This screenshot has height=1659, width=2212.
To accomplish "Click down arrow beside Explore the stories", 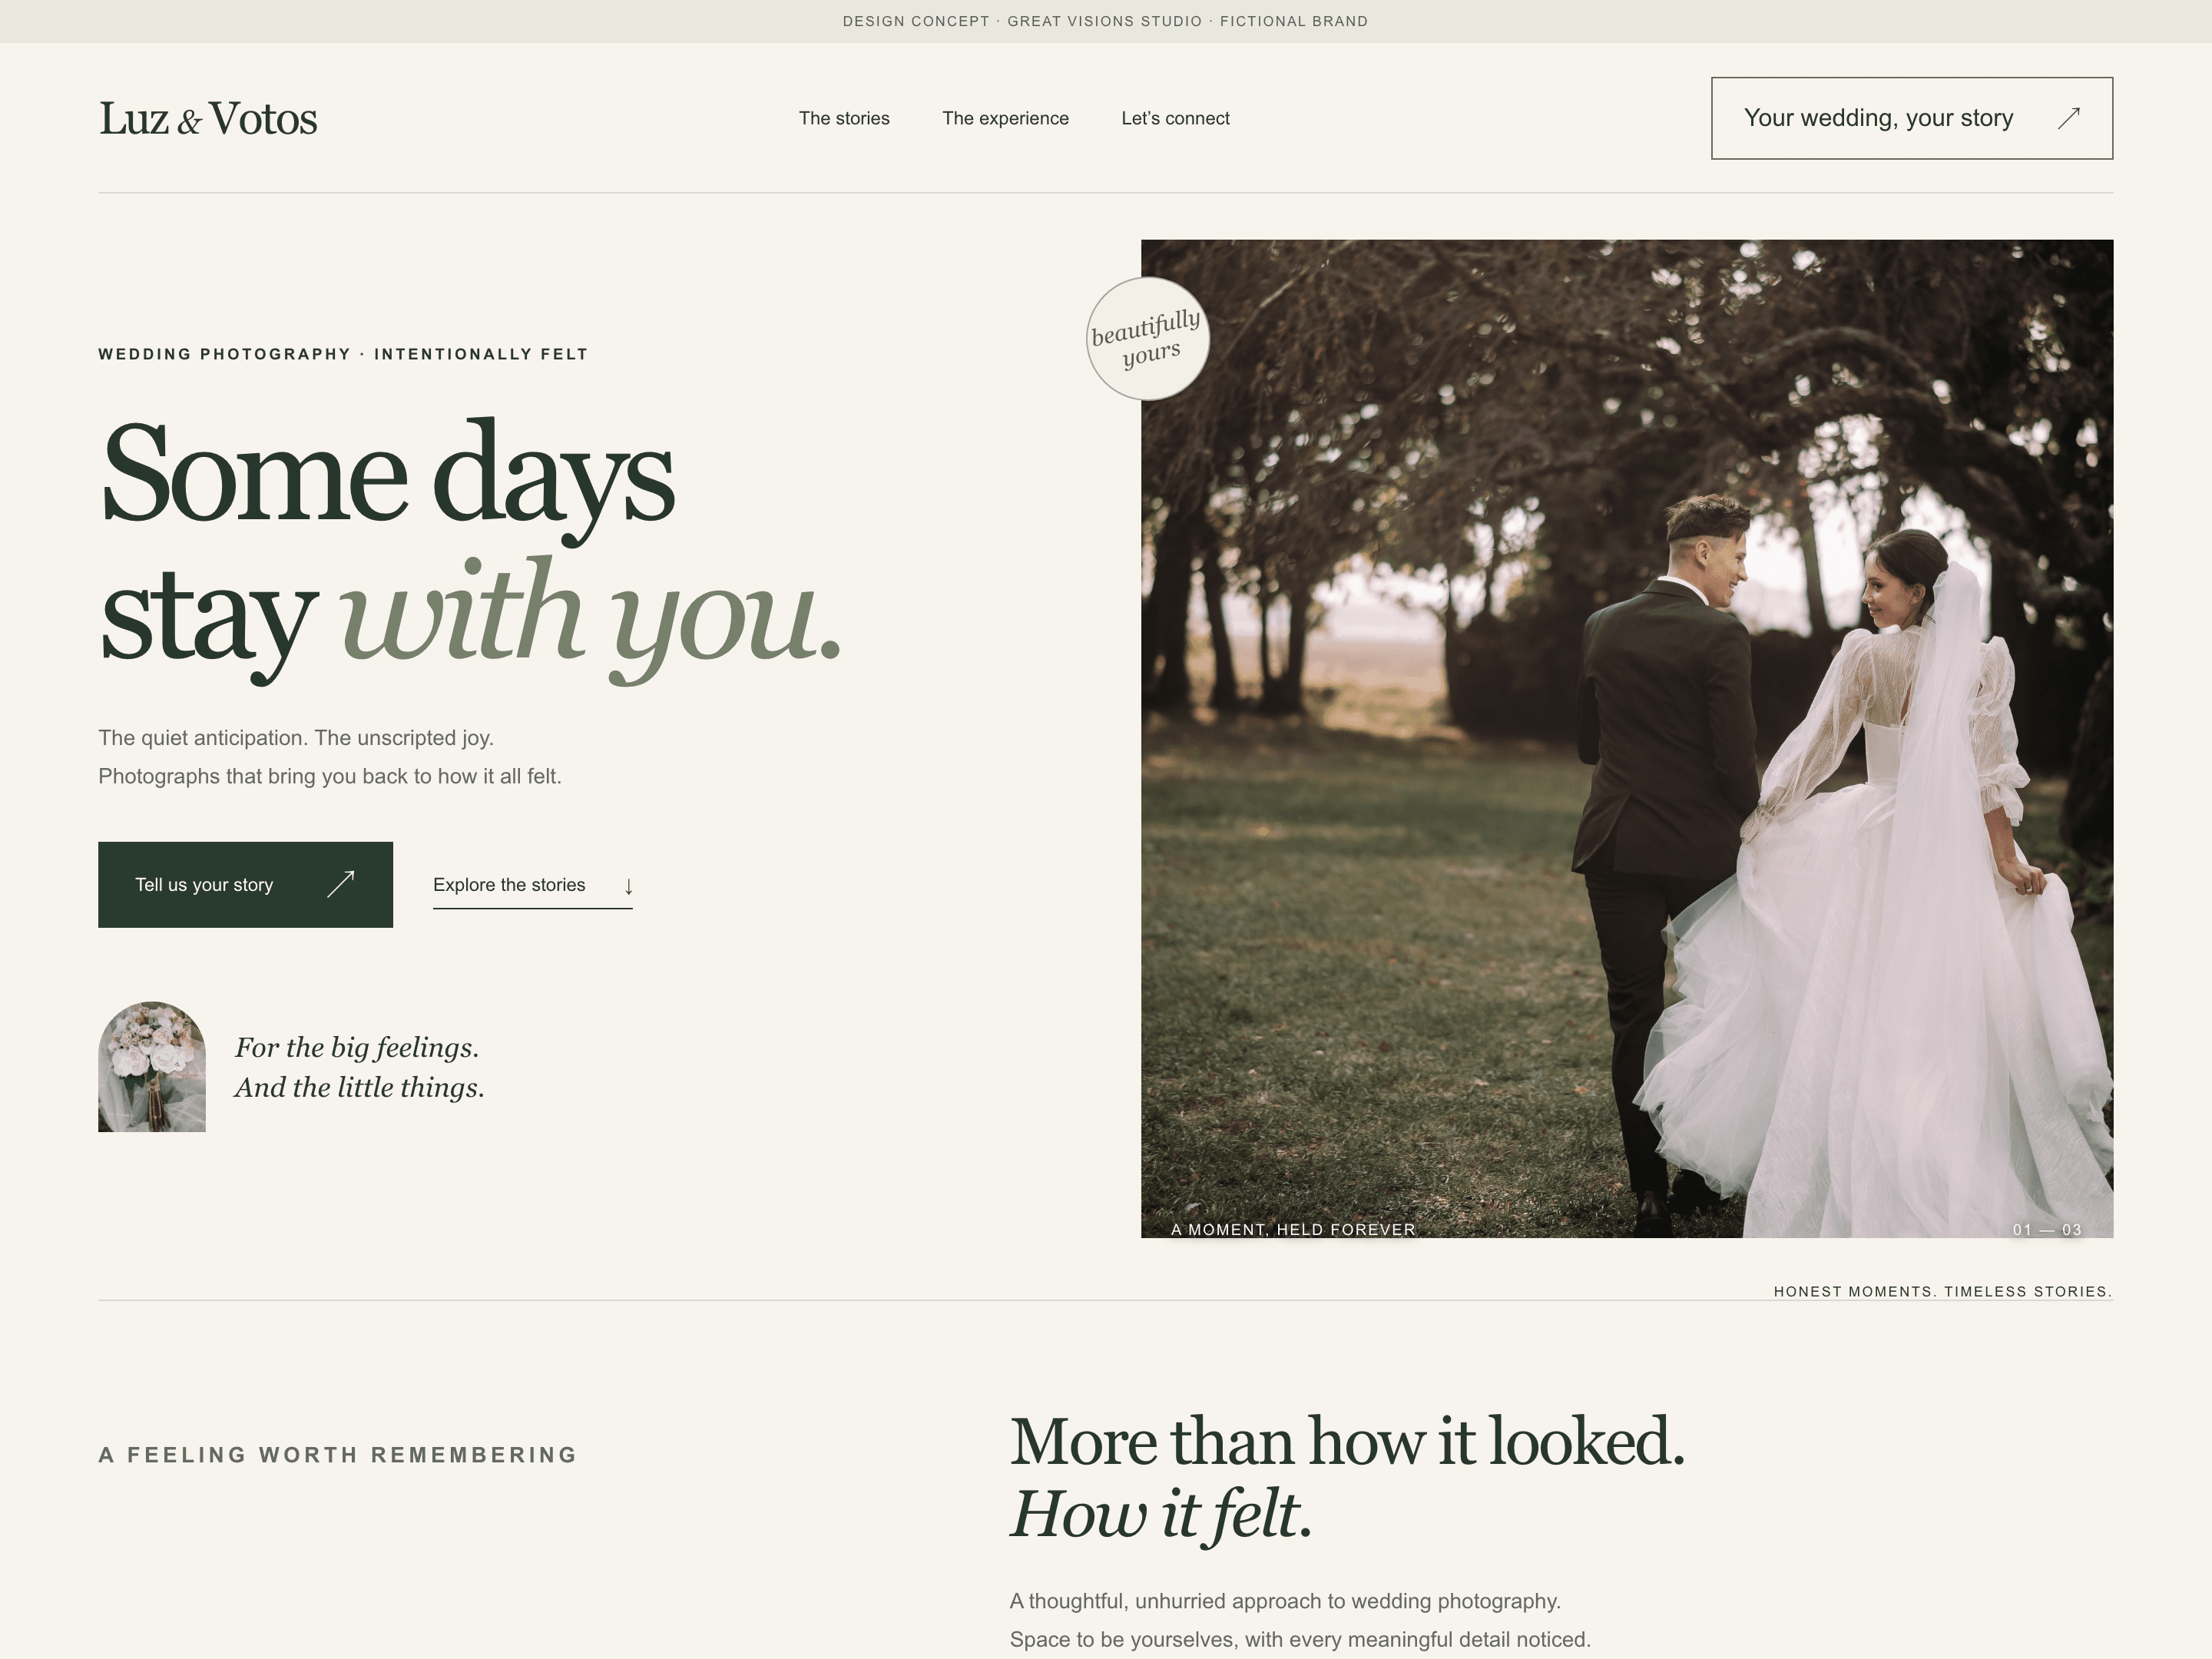I will pos(628,886).
